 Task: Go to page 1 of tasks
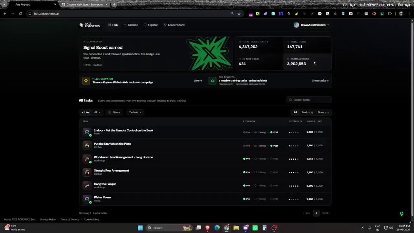[316, 213]
